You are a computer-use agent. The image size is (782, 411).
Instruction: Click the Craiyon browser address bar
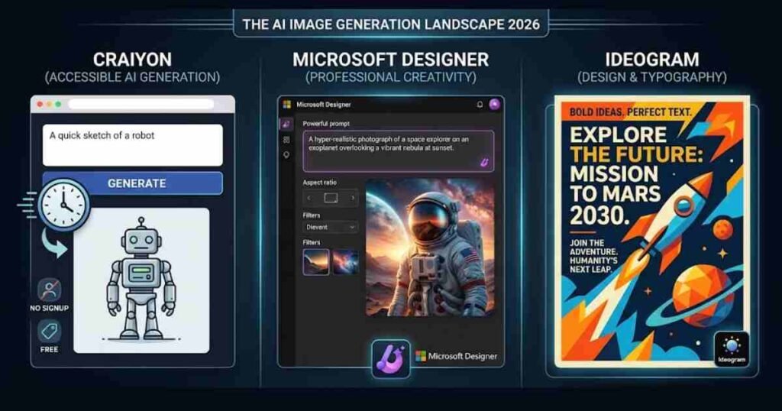141,104
